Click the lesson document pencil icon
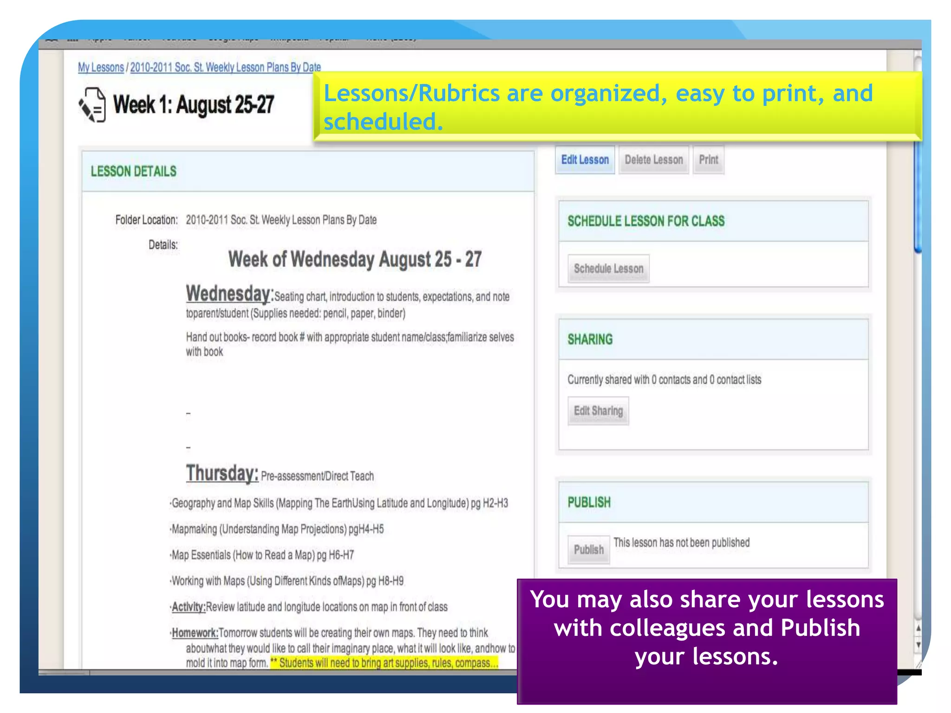 click(x=92, y=105)
